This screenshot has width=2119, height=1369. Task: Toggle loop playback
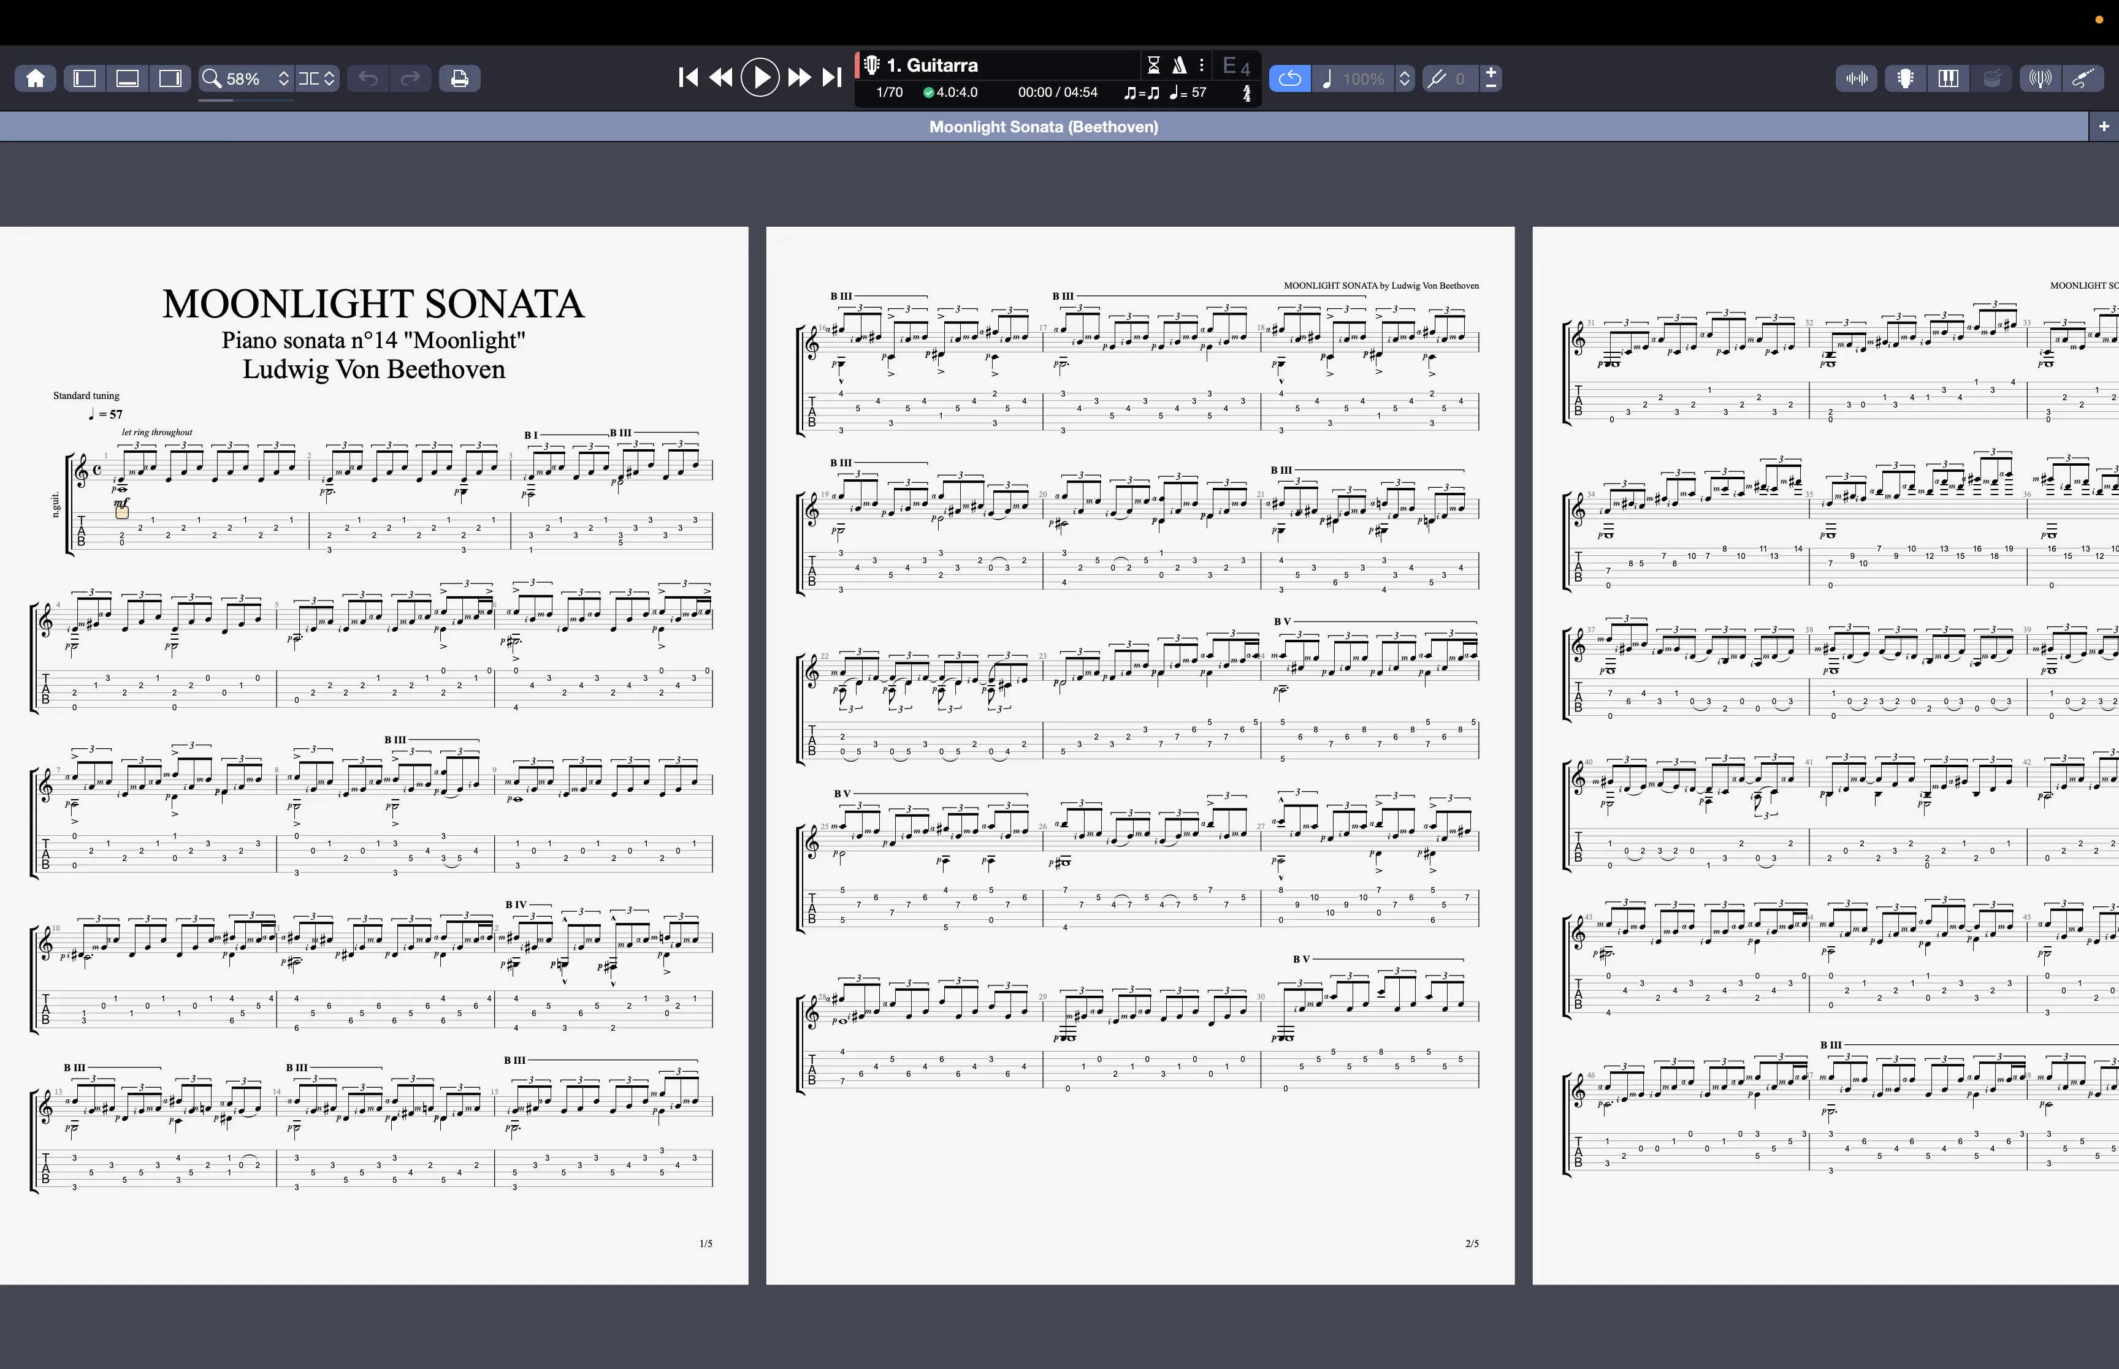click(1289, 78)
